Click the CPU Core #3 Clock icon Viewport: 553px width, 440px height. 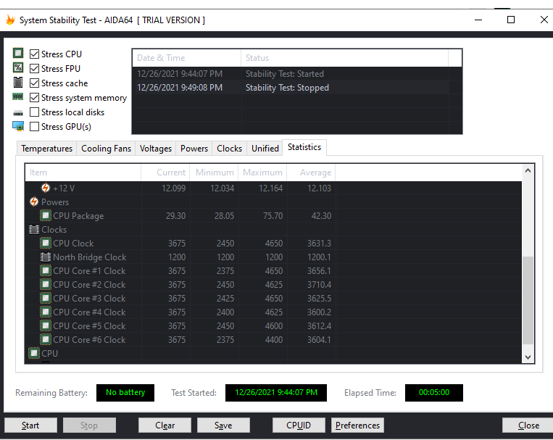click(46, 298)
